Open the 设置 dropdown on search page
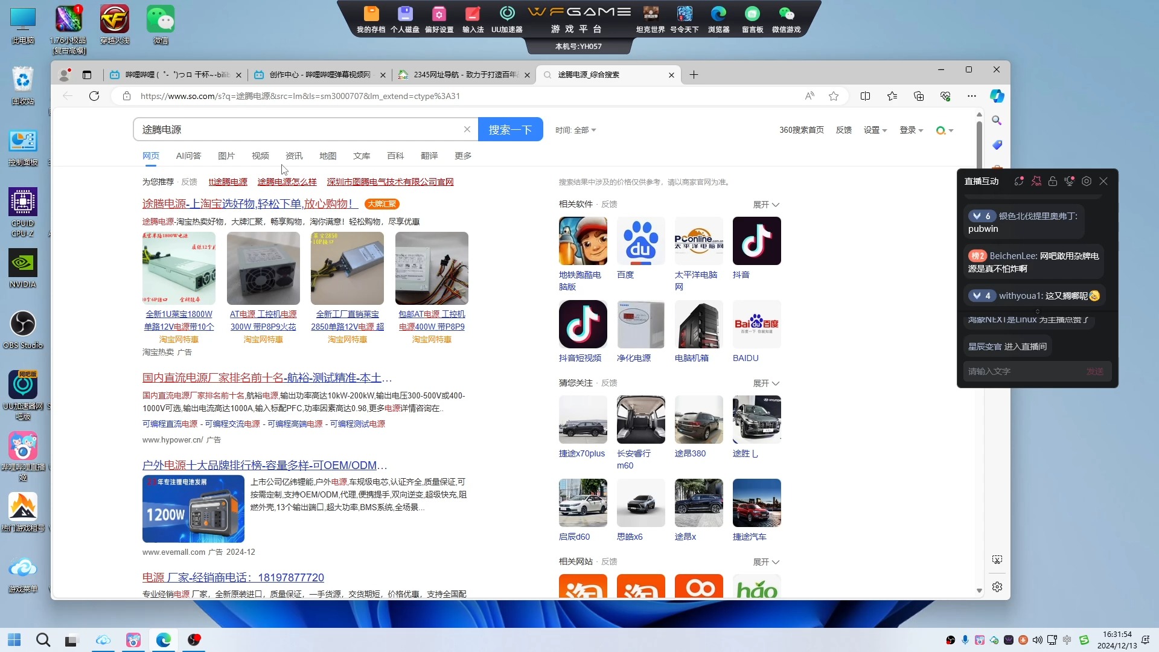This screenshot has height=652, width=1159. pyautogui.click(x=875, y=130)
